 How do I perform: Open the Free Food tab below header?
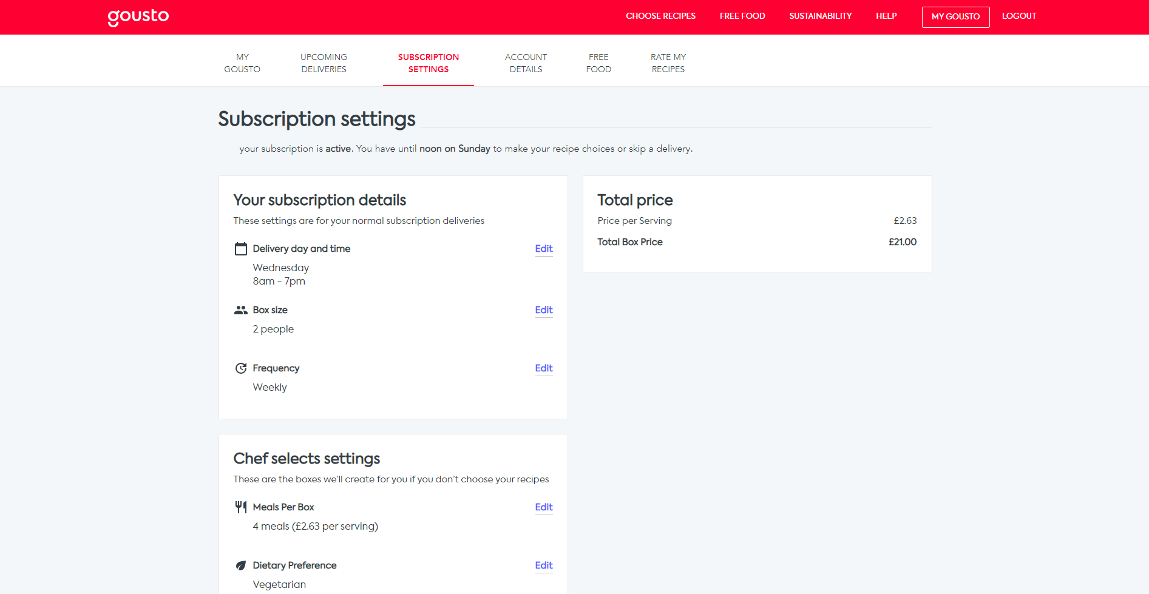pos(598,63)
